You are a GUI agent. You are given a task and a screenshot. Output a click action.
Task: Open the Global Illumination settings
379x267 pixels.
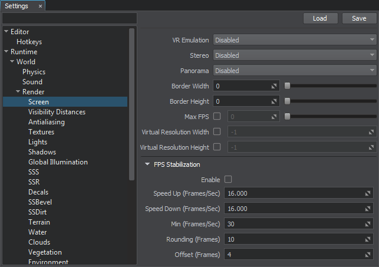(x=58, y=162)
